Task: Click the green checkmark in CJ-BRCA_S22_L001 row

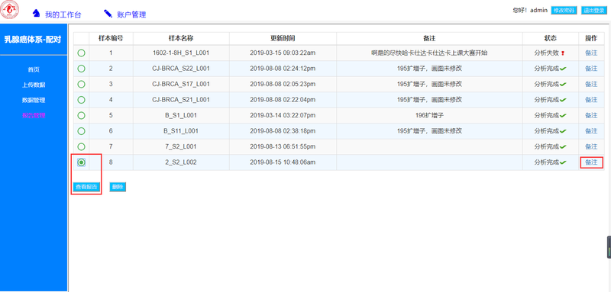Action: [x=563, y=69]
